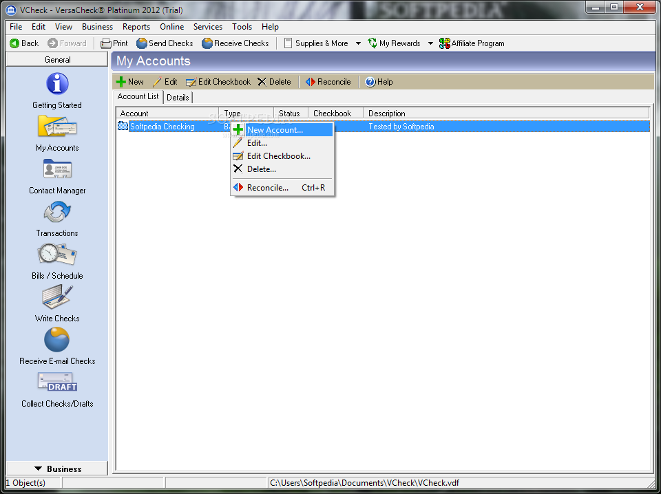661x494 pixels.
Task: Click the pencil Edit toolbar button
Action: tap(165, 82)
